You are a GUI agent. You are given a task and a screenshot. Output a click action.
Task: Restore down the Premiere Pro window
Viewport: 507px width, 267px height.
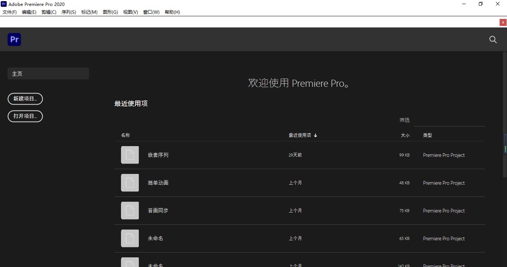(481, 4)
